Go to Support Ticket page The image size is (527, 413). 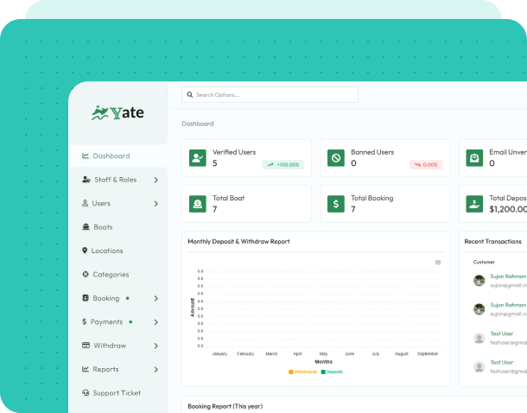tap(116, 393)
